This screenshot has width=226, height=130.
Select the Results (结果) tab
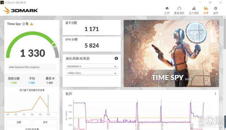(206, 11)
